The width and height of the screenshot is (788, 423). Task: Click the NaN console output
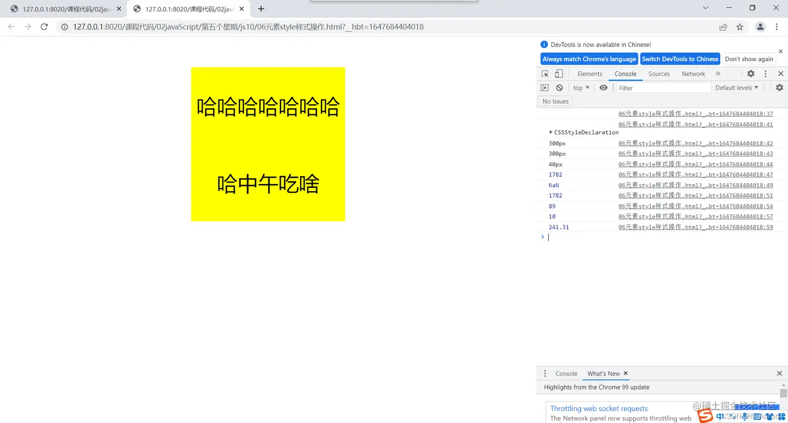(x=553, y=185)
